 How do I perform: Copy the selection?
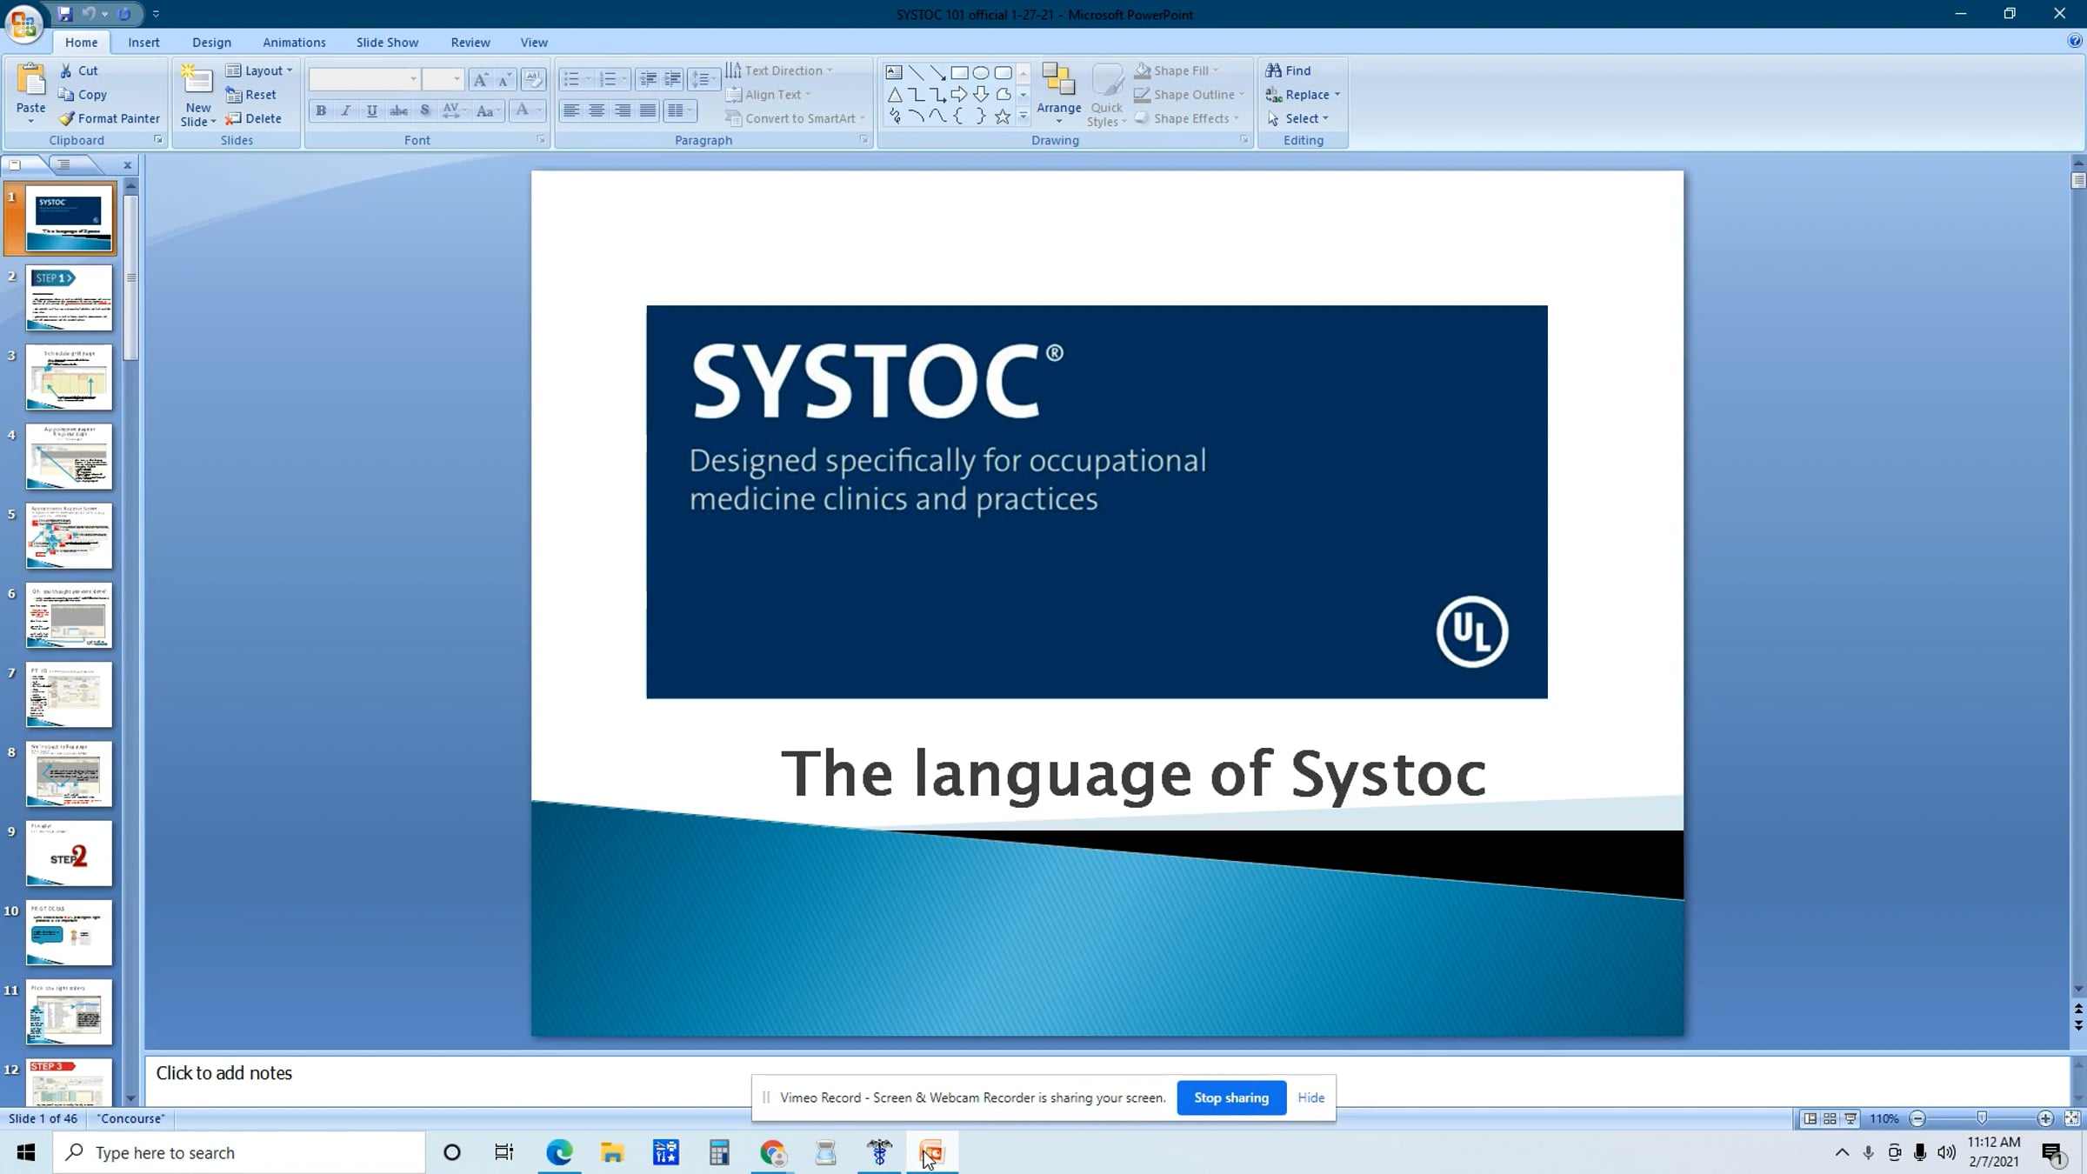click(83, 94)
